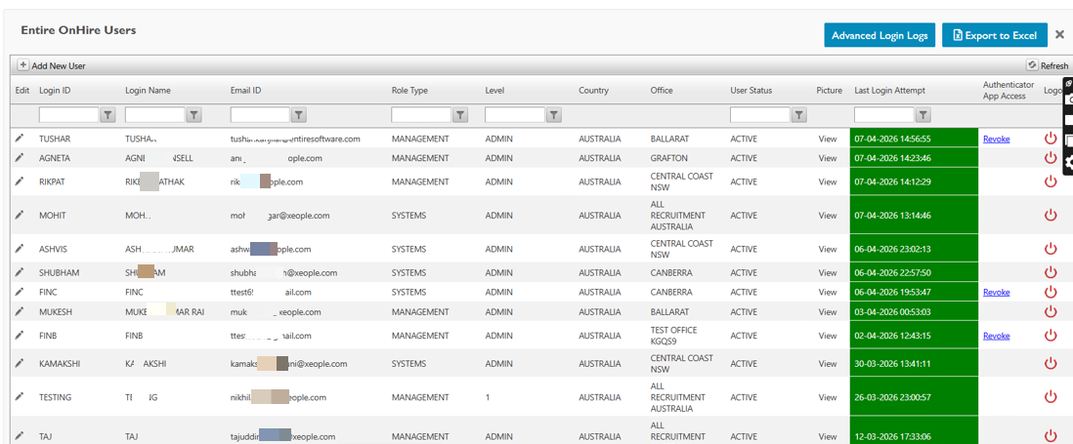Revoke authenticator access for TUSHAR

point(996,139)
